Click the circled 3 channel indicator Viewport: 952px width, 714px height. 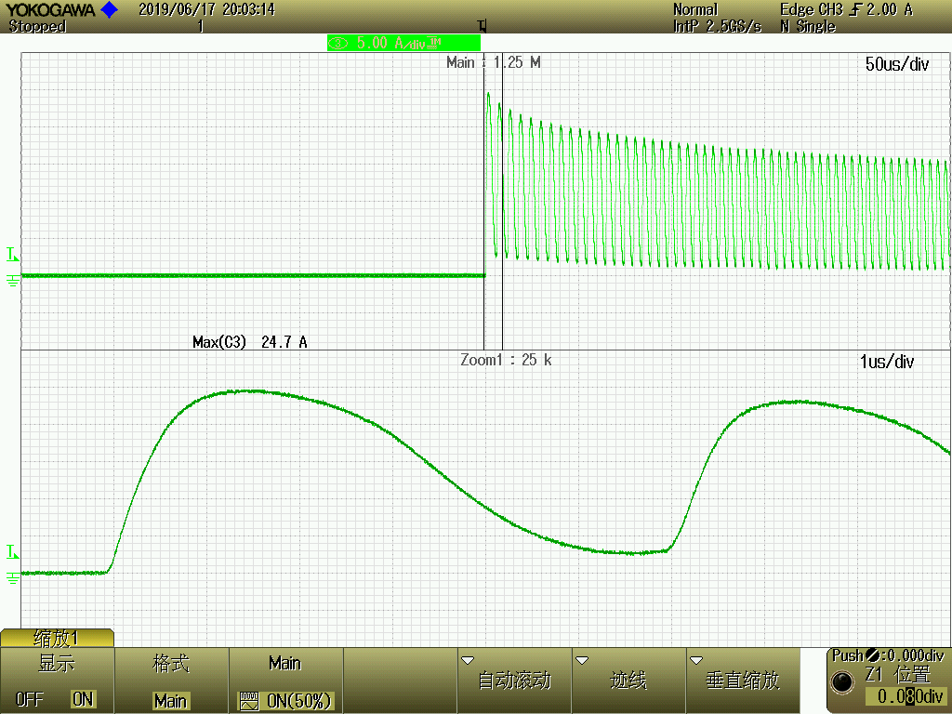(x=338, y=43)
